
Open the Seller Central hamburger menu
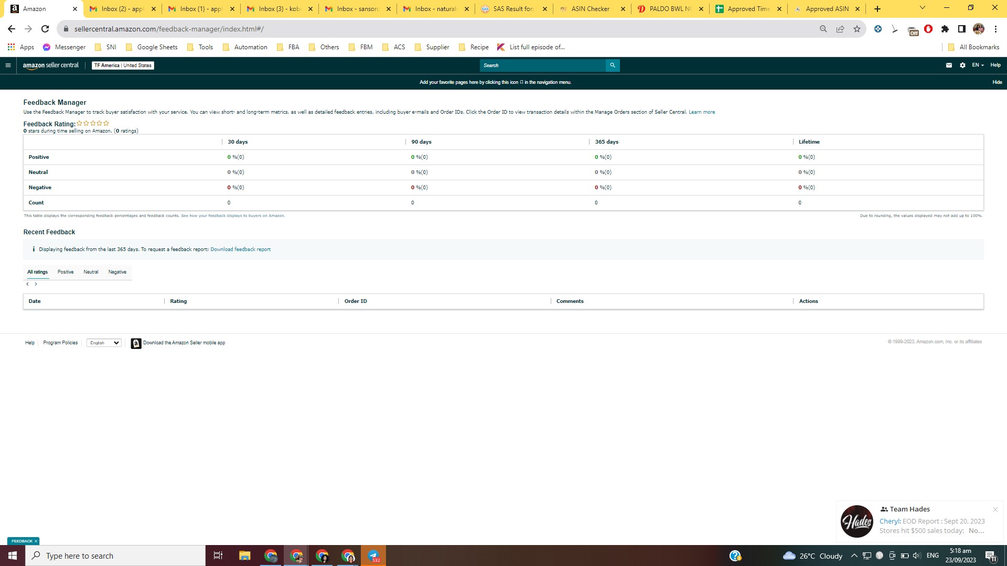pyautogui.click(x=8, y=66)
